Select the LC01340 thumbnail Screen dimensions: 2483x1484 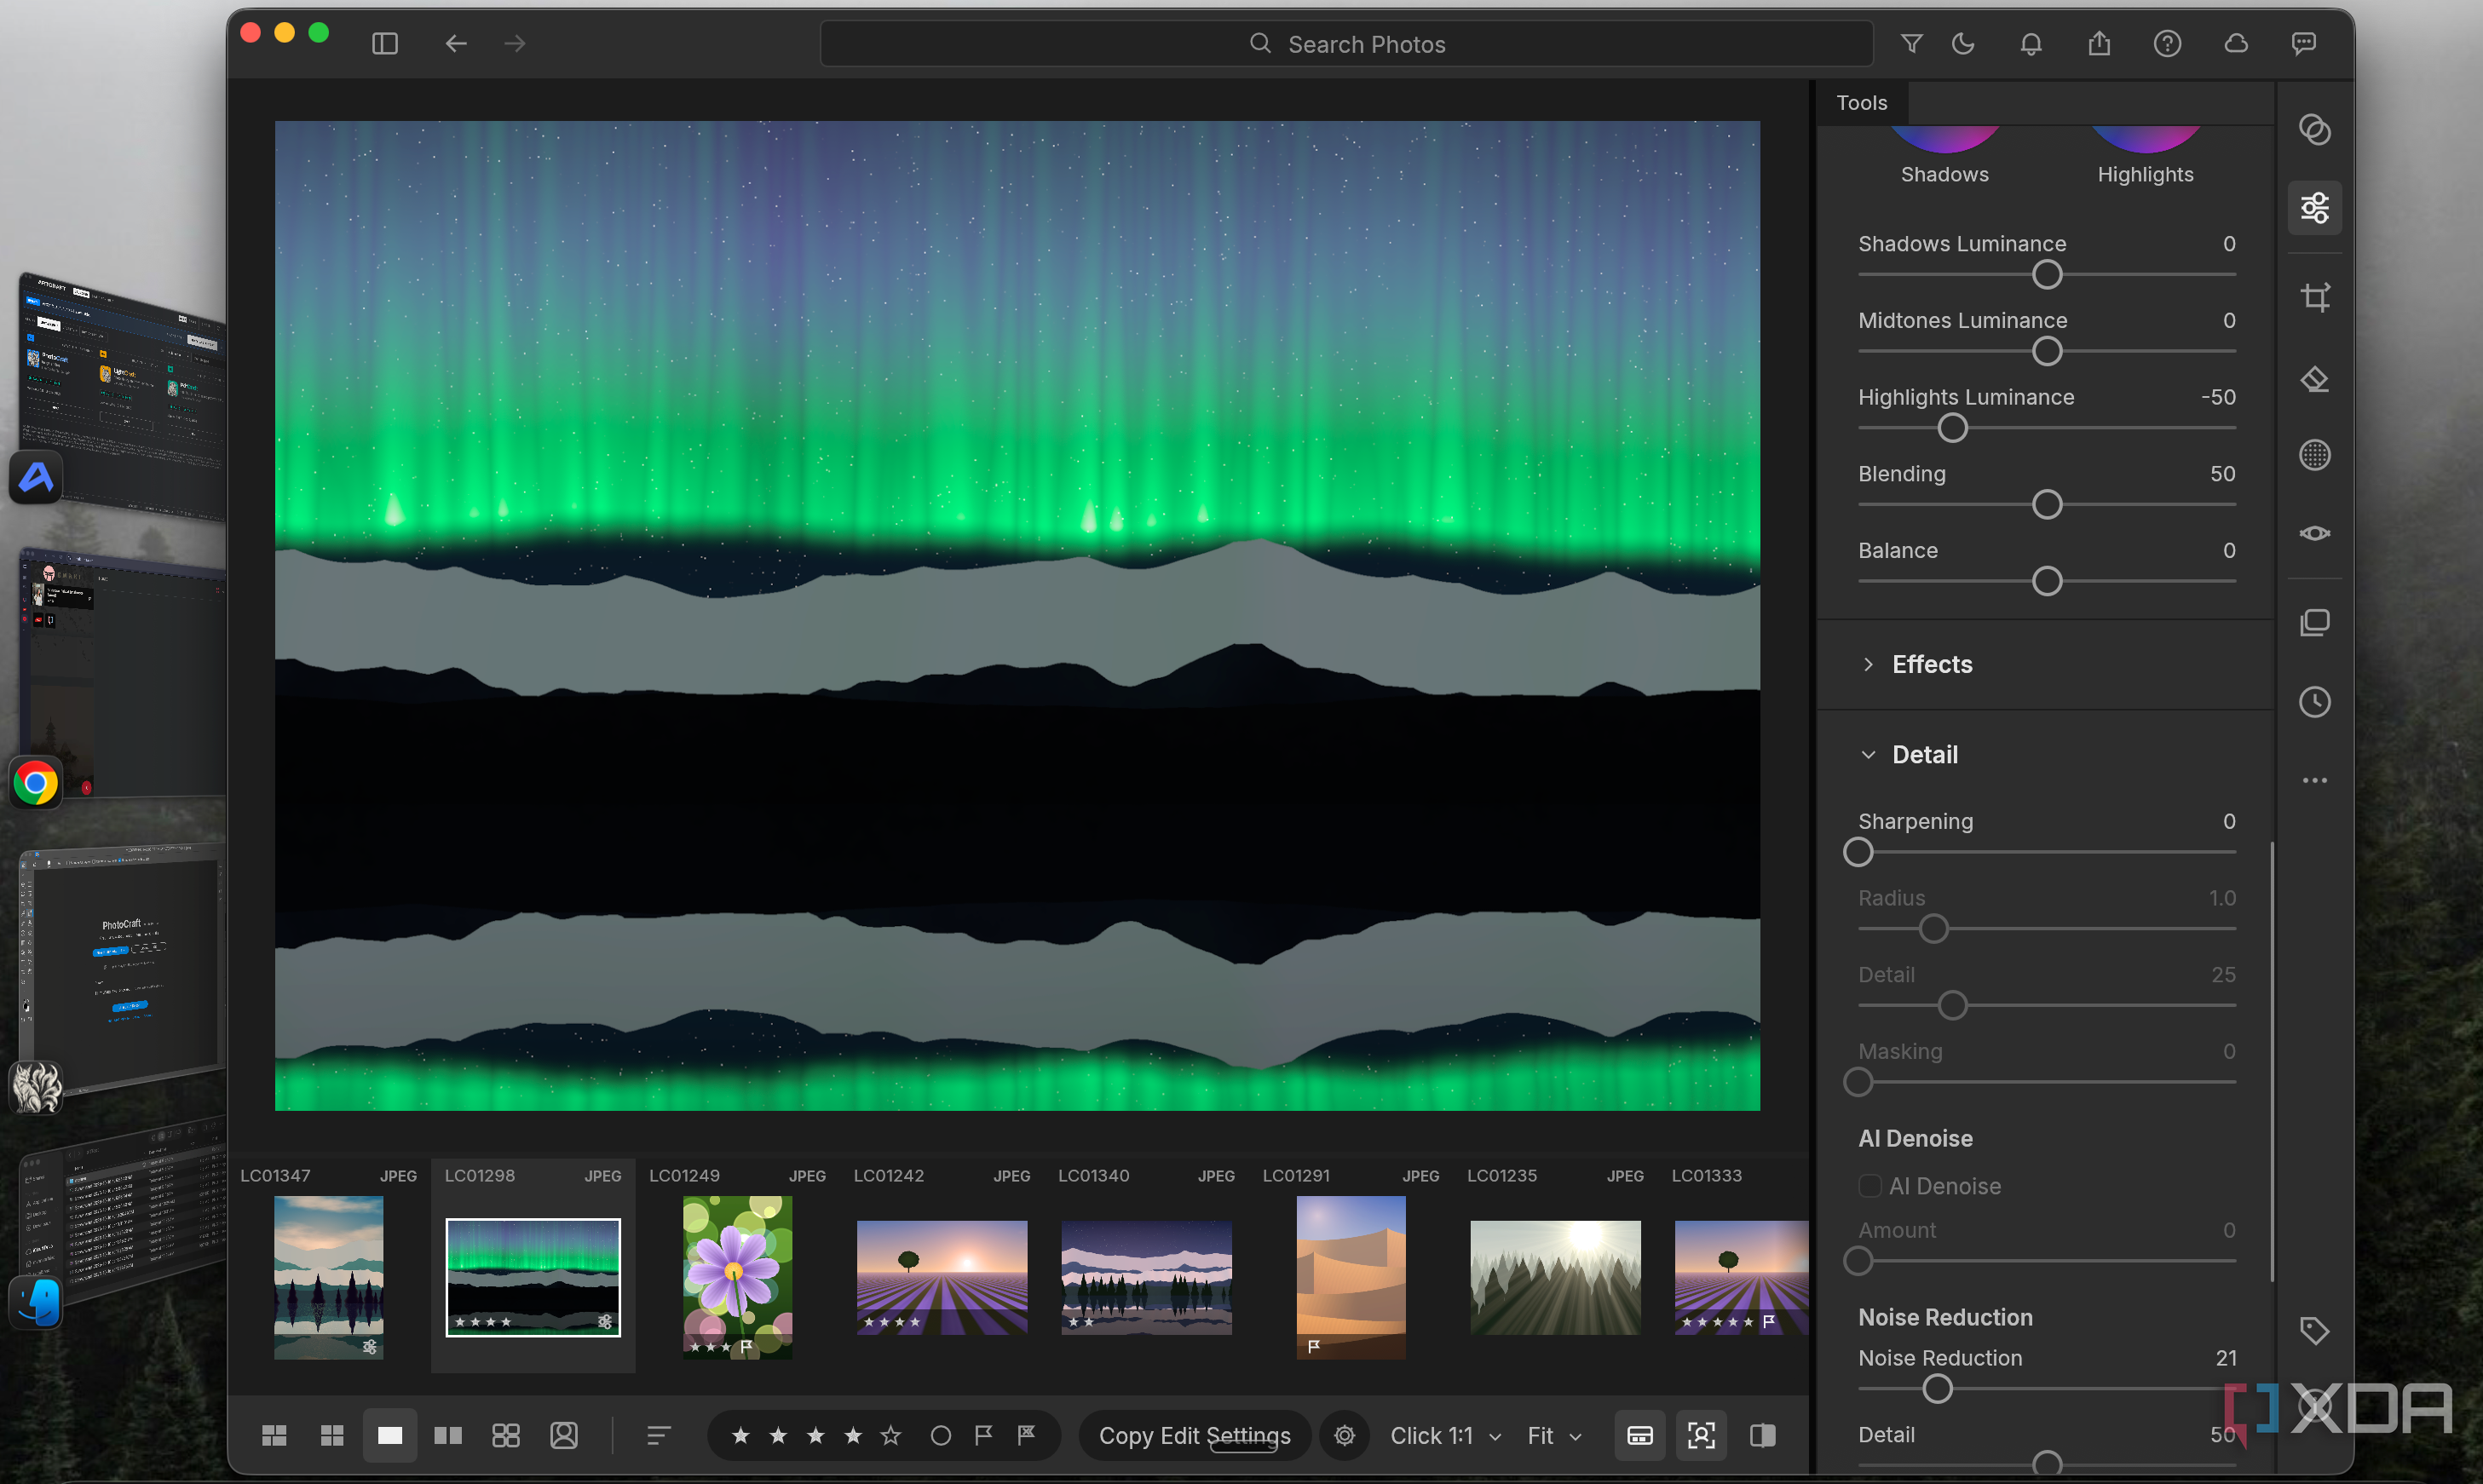point(1146,1277)
